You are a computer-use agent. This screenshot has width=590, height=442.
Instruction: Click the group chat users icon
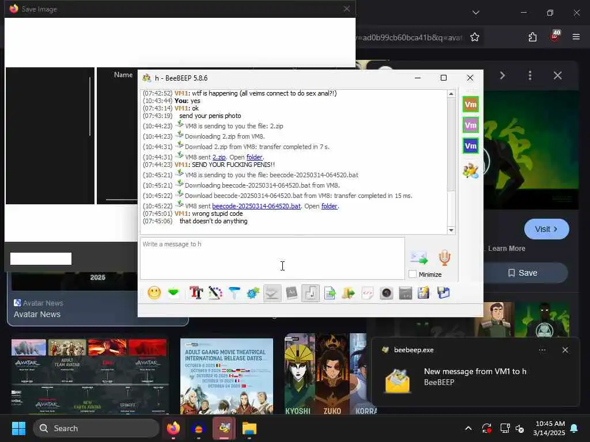pyautogui.click(x=470, y=170)
